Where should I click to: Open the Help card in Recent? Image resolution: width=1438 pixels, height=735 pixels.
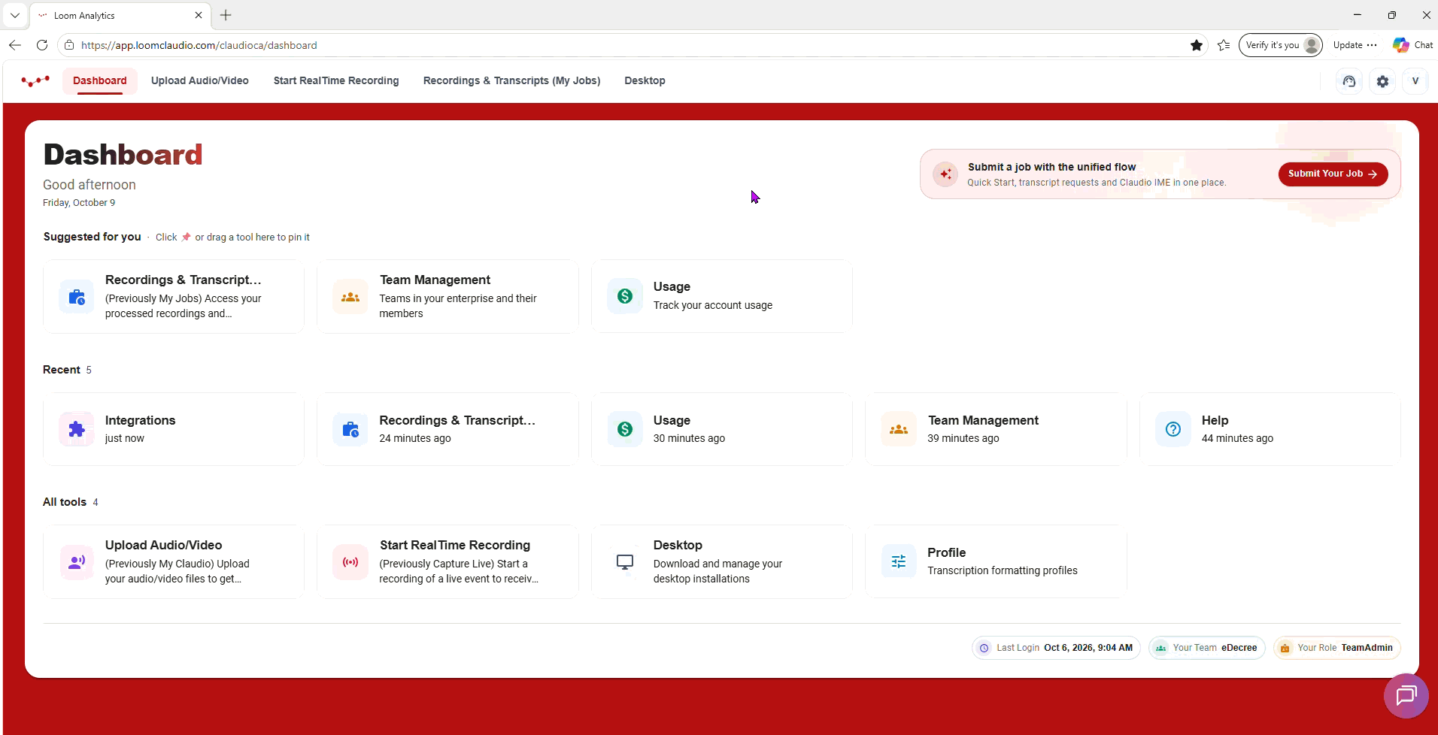(1270, 429)
